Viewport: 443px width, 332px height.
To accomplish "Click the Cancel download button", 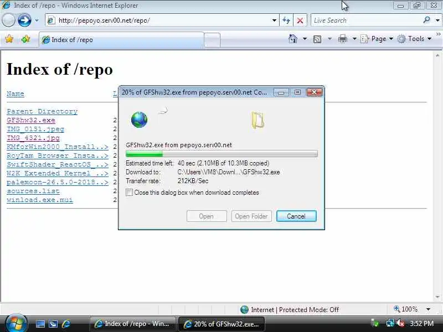I will tap(296, 216).
